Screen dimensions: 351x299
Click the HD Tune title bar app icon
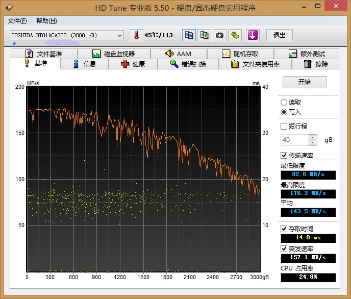pyautogui.click(x=9, y=8)
